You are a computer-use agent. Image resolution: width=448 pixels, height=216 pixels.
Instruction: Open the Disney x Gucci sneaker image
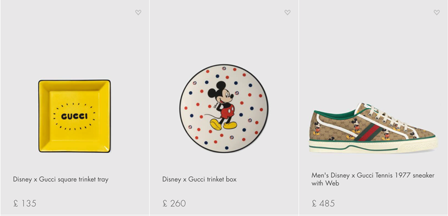click(x=373, y=128)
